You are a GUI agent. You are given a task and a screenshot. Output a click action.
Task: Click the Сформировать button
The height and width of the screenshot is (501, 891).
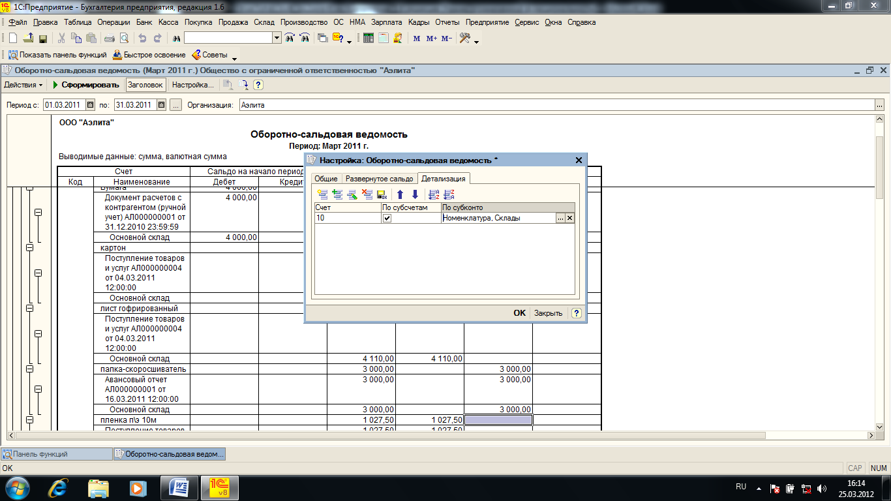[x=86, y=85]
